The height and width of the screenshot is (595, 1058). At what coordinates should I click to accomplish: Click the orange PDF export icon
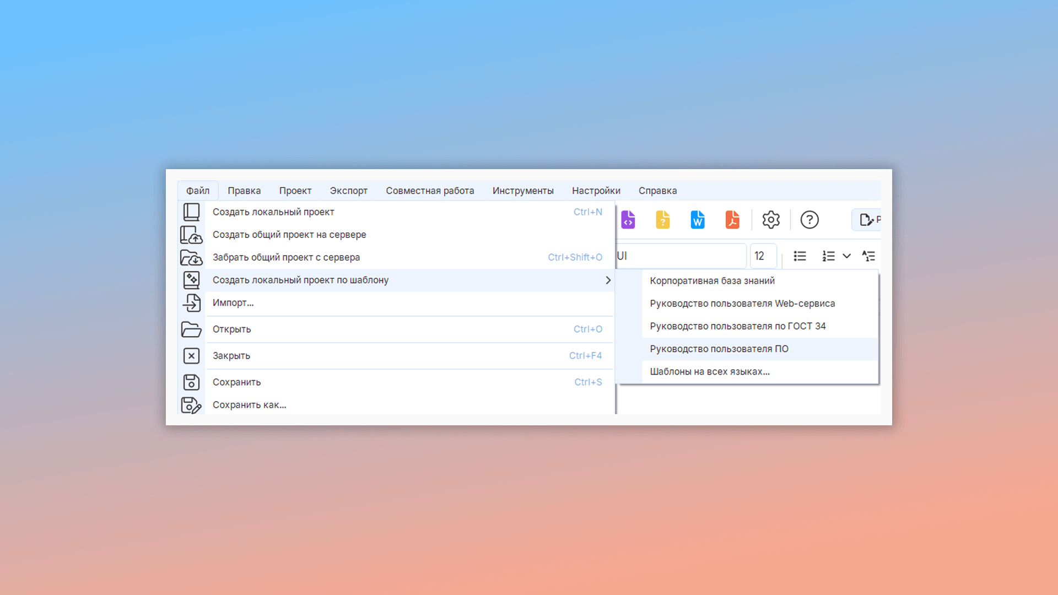pyautogui.click(x=732, y=220)
